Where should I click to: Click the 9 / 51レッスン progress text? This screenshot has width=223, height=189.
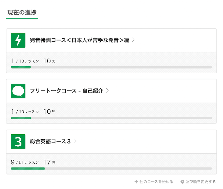point(25,162)
